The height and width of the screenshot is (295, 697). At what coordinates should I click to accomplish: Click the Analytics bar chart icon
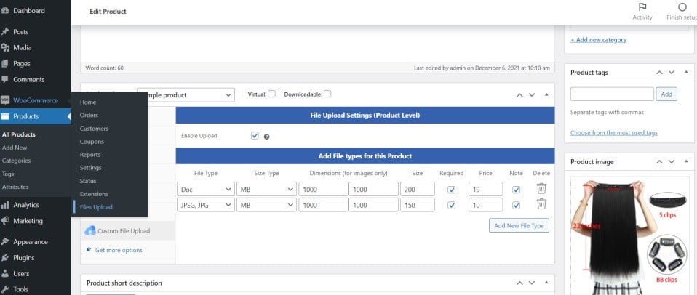(x=5, y=205)
